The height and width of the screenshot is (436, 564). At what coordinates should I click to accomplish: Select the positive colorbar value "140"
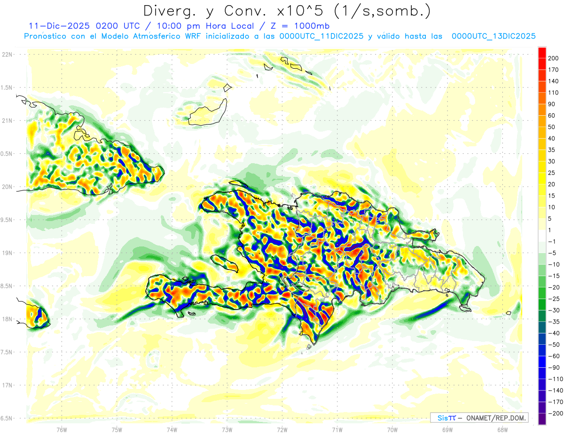pos(554,81)
